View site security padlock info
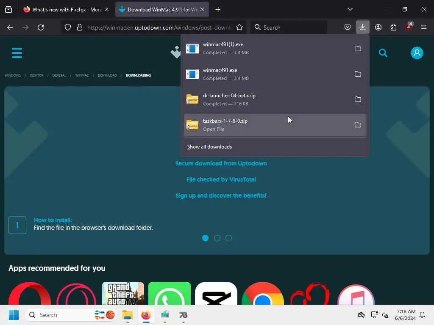Image resolution: width=434 pixels, height=325 pixels. tap(80, 28)
